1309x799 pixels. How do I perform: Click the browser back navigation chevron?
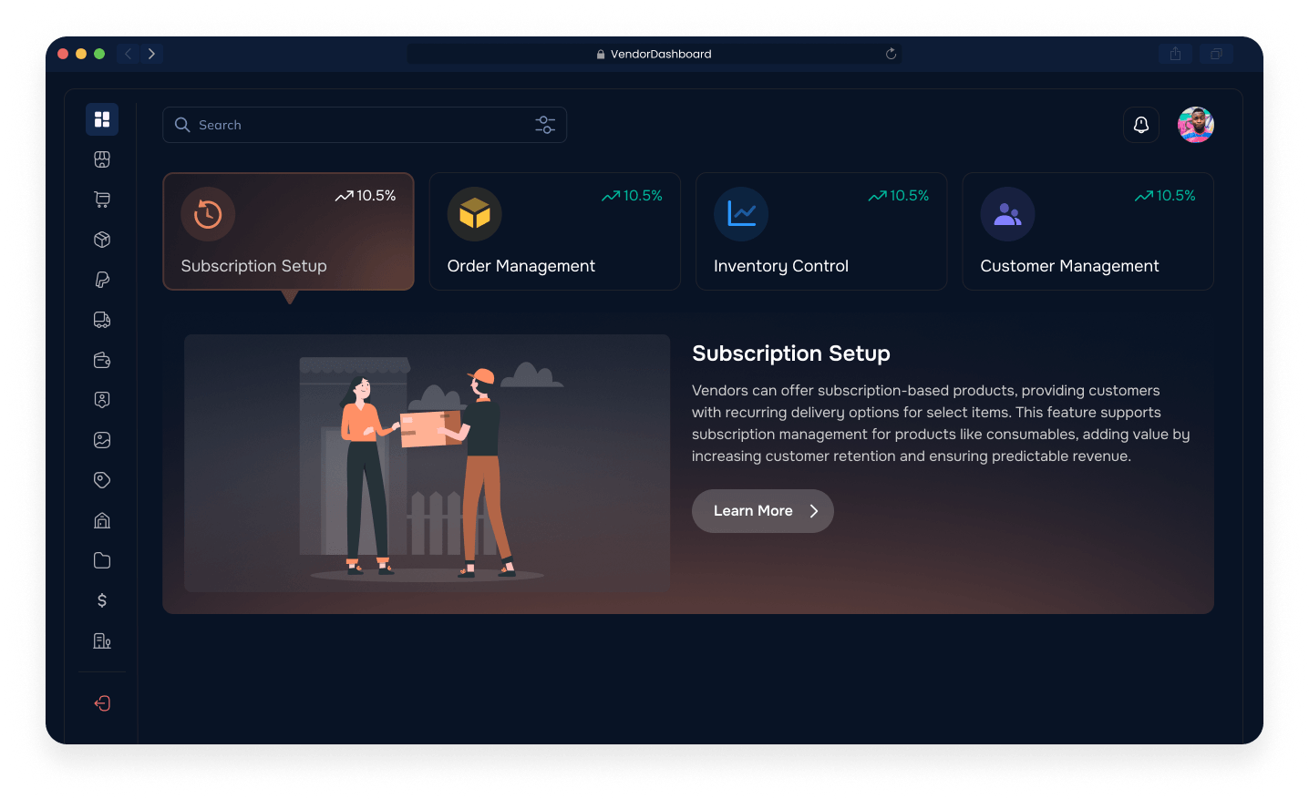128,54
